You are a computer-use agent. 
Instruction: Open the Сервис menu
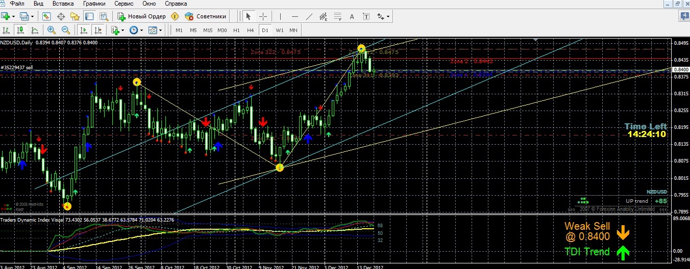124,3
